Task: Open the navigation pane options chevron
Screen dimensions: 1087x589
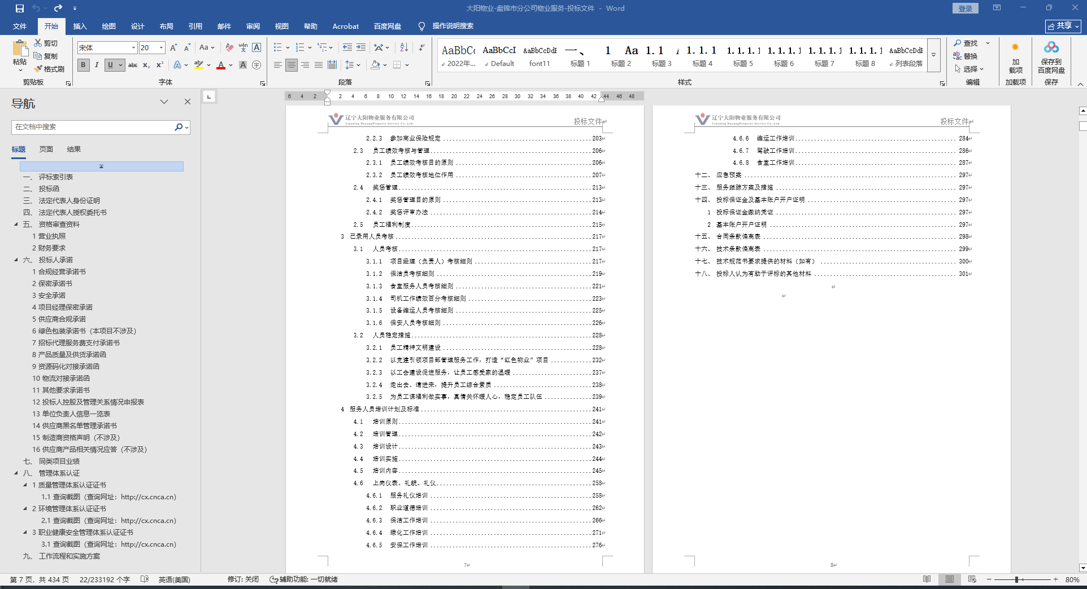Action: click(x=164, y=102)
